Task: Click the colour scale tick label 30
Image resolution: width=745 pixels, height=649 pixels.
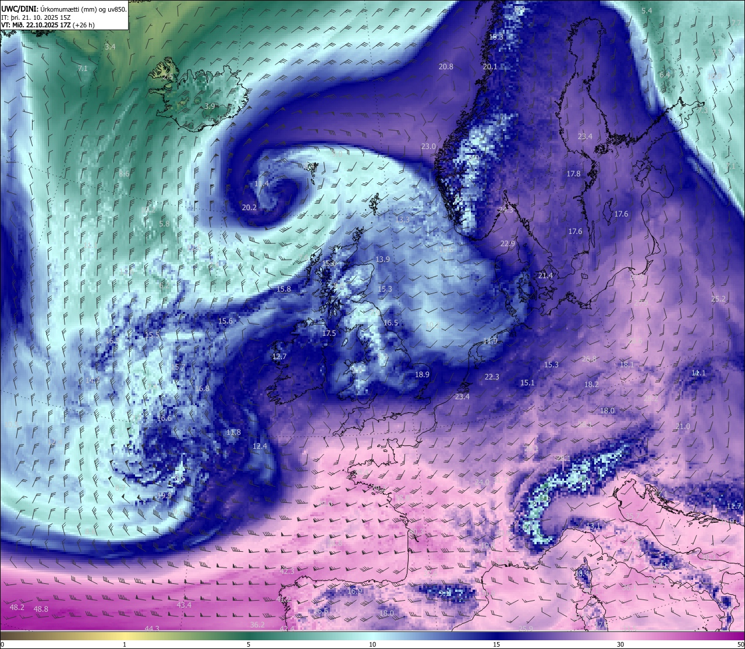Action: [x=620, y=644]
